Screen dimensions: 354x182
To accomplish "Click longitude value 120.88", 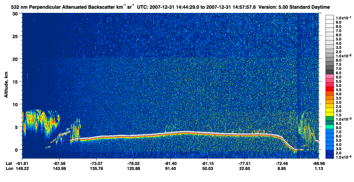I will (133, 169).
